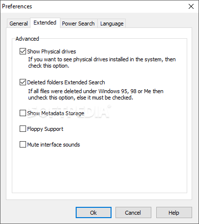Viewport: 199px width, 224px height.
Task: Open Help for preferences
Action: point(174,213)
